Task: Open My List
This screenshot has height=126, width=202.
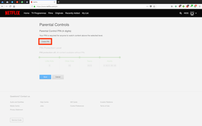Action: point(85,13)
